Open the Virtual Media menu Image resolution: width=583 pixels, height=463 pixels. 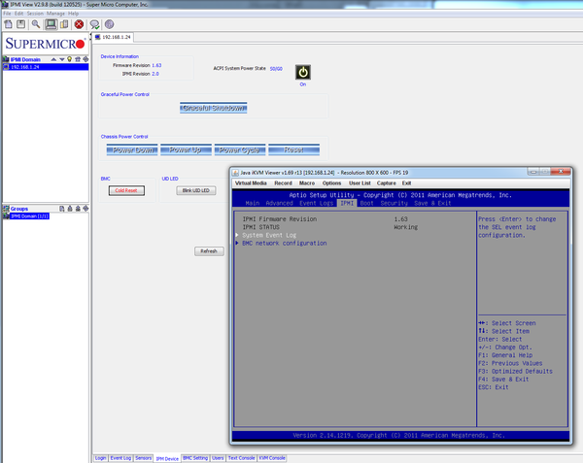point(251,182)
